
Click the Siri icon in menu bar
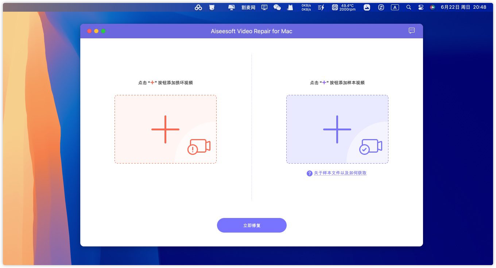tap(433, 7)
